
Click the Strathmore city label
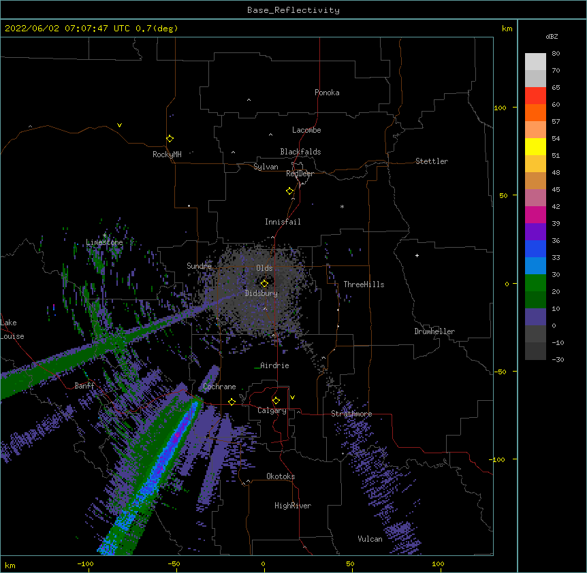351,414
